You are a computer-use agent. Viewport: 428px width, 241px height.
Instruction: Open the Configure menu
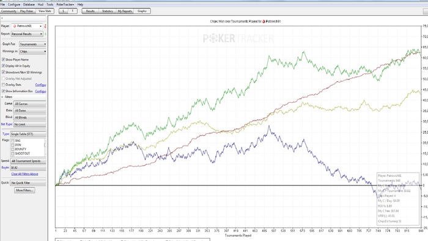(x=14, y=5)
